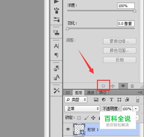Open the 正常 blend mode dropdown
This screenshot has height=137, width=144.
pyautogui.click(x=82, y=109)
